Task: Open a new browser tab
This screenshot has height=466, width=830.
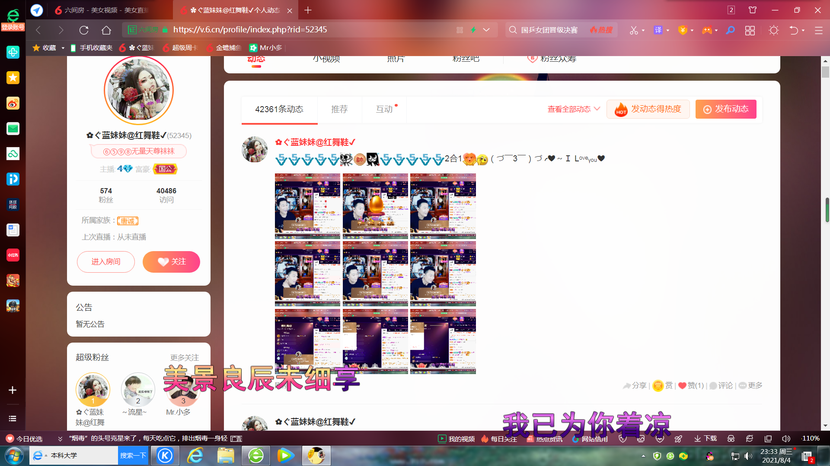Action: pyautogui.click(x=308, y=10)
